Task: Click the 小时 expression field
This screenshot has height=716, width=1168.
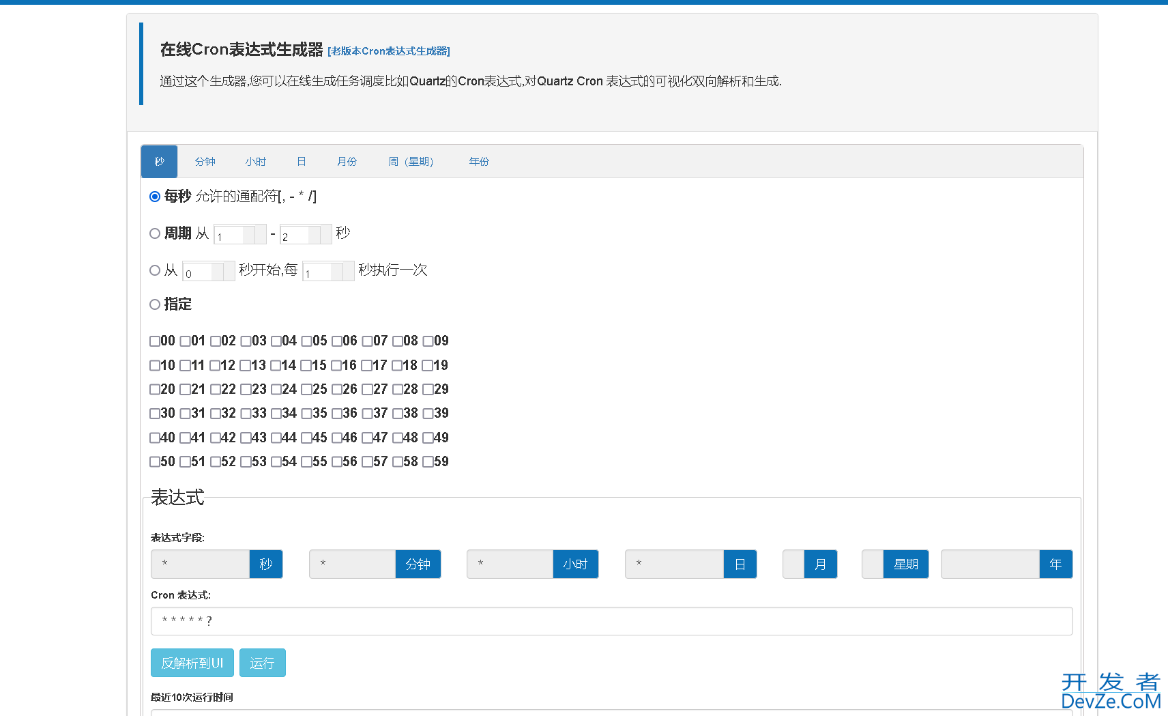Action: click(510, 564)
